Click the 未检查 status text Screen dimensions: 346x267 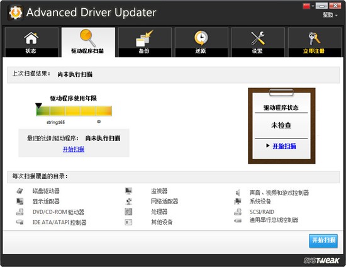click(281, 125)
